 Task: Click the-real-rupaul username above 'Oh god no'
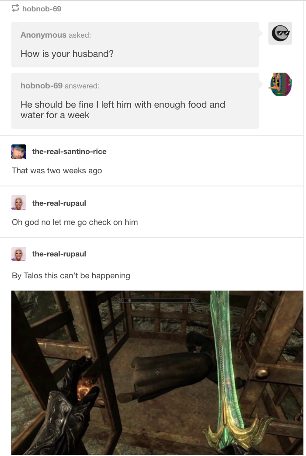[59, 203]
